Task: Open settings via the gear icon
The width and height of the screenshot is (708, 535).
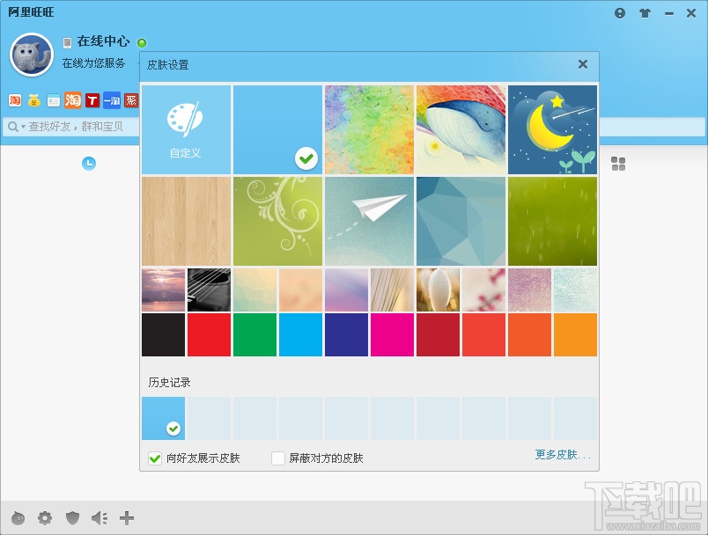Action: point(45,517)
